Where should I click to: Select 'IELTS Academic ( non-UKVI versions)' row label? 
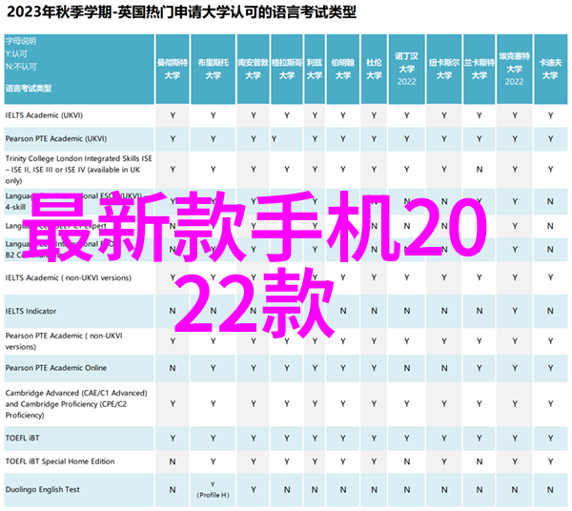(x=69, y=278)
